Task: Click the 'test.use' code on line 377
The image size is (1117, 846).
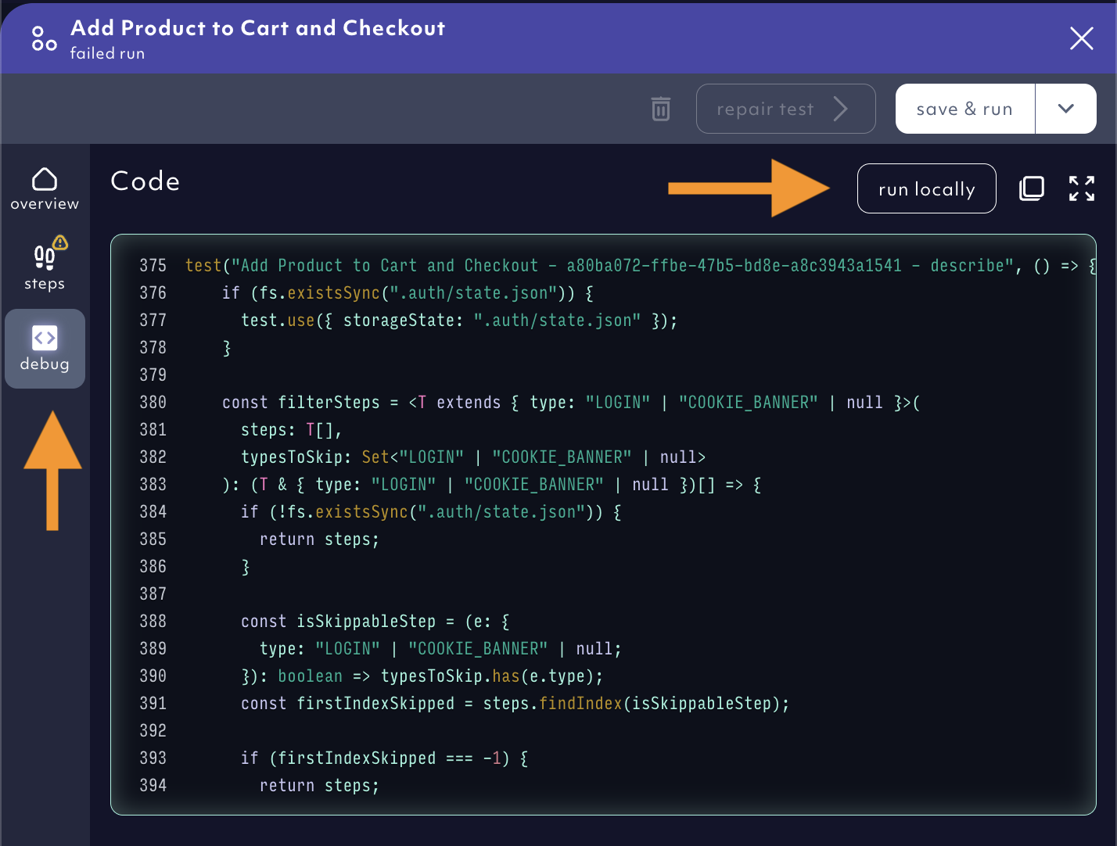Action: [278, 321]
